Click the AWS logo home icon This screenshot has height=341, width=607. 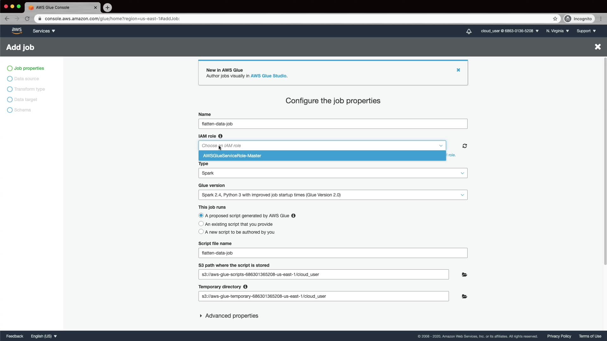(x=17, y=31)
